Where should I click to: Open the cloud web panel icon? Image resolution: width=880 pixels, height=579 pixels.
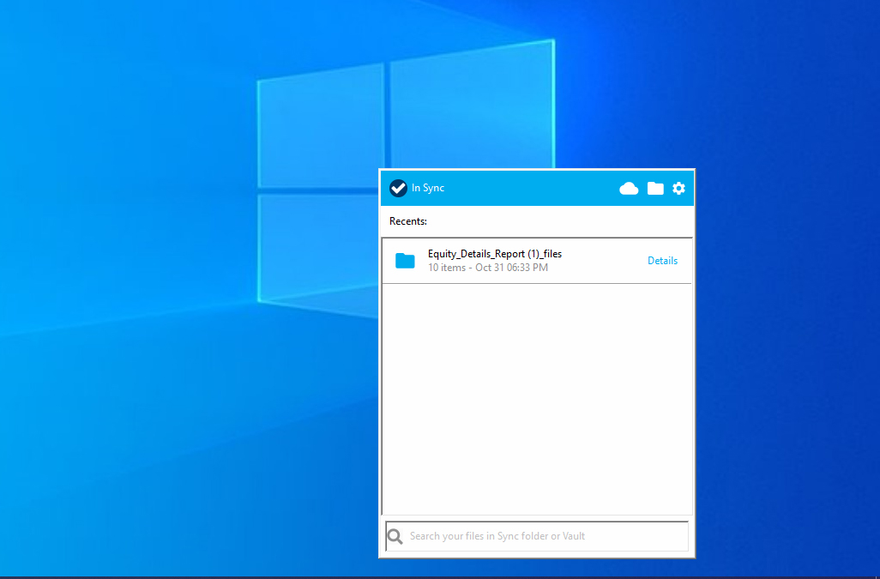pyautogui.click(x=629, y=189)
